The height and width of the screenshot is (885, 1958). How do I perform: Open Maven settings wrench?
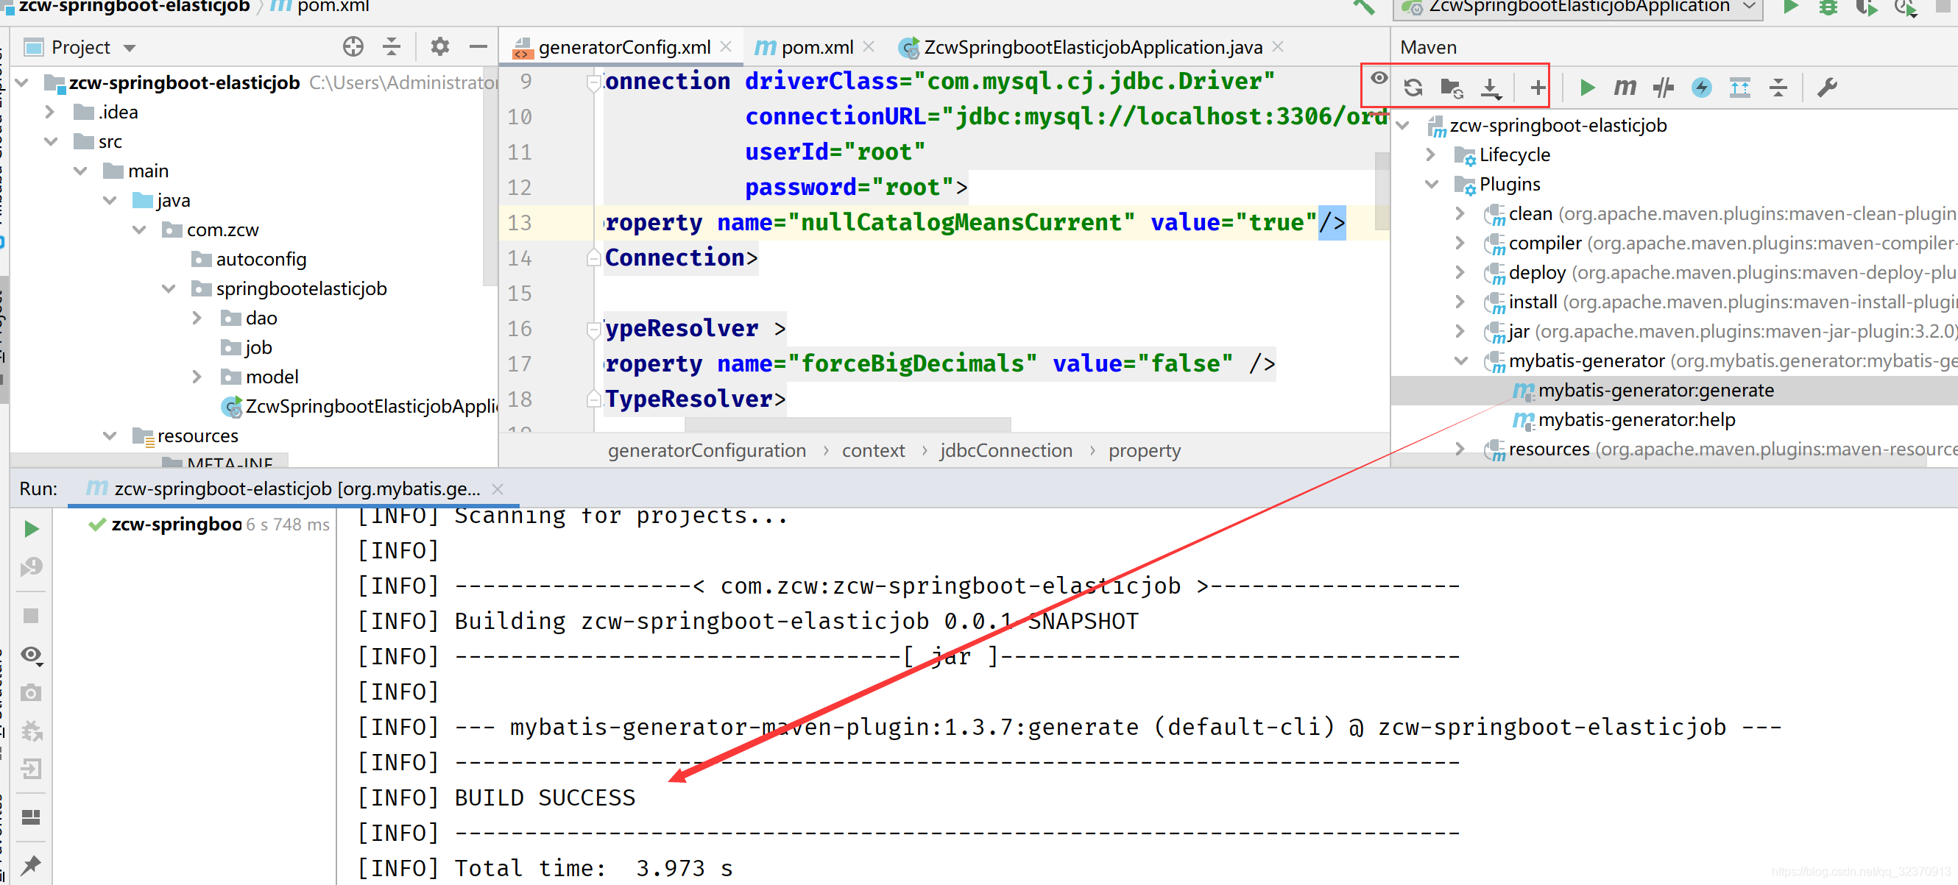(1826, 88)
